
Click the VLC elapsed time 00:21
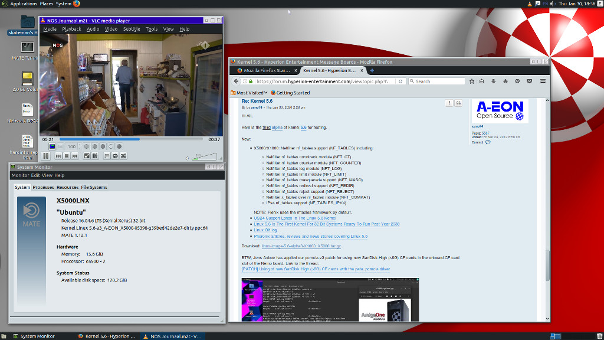(48, 139)
